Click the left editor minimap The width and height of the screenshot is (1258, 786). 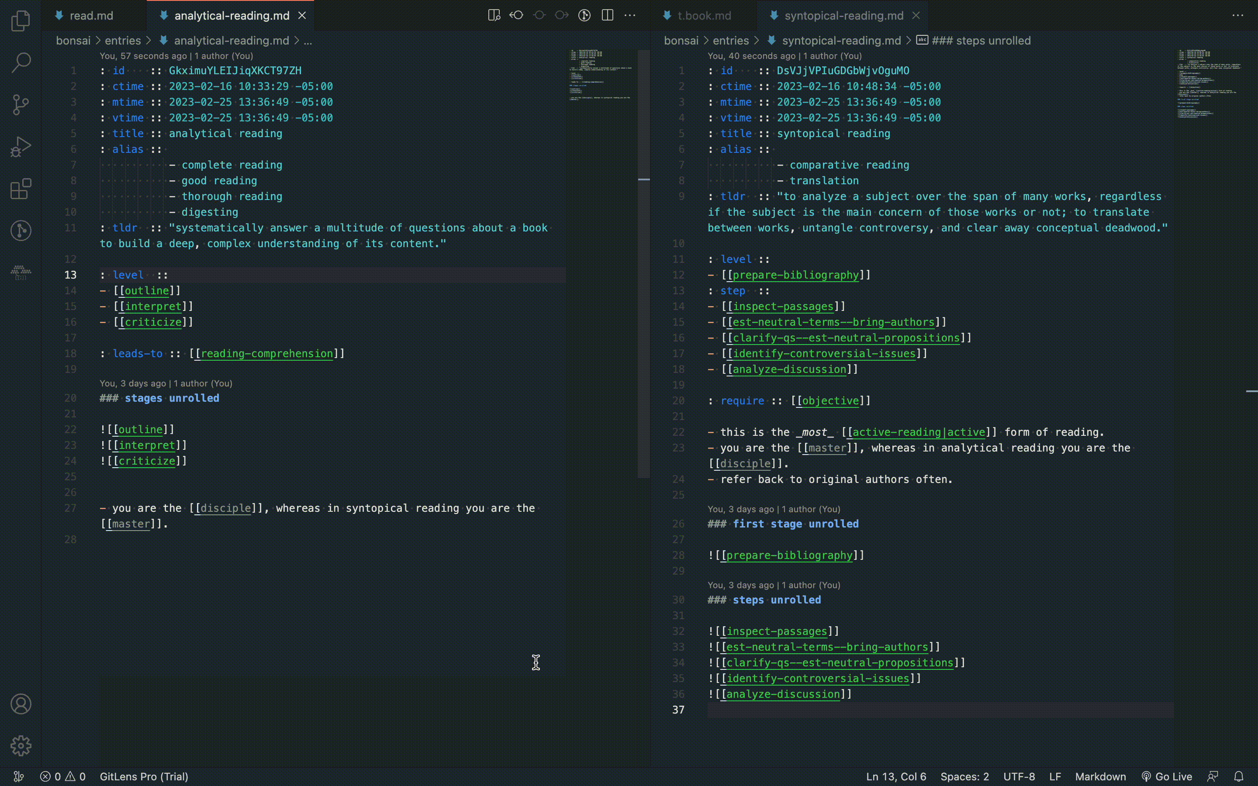click(601, 76)
